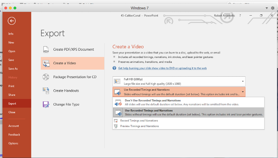Expand the Full HD (1080p) quality dropdown

click(x=243, y=81)
